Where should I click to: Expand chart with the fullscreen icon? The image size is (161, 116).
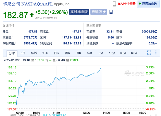tap(149, 53)
